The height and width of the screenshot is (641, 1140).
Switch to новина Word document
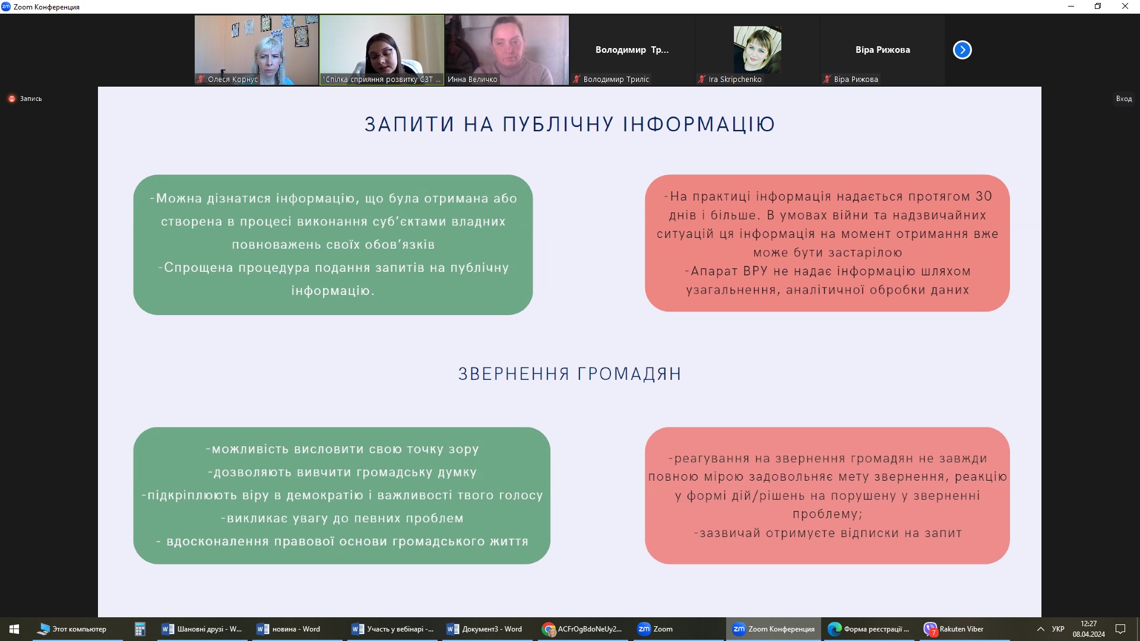[289, 629]
